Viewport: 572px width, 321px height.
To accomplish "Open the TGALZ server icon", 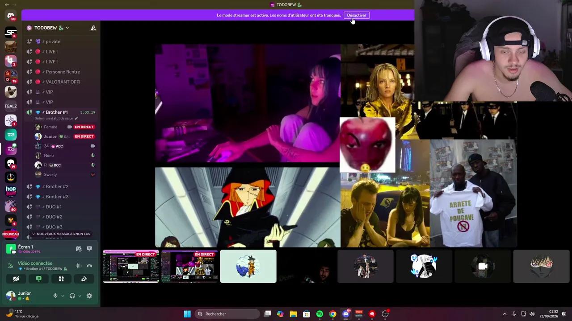I will pos(11,106).
